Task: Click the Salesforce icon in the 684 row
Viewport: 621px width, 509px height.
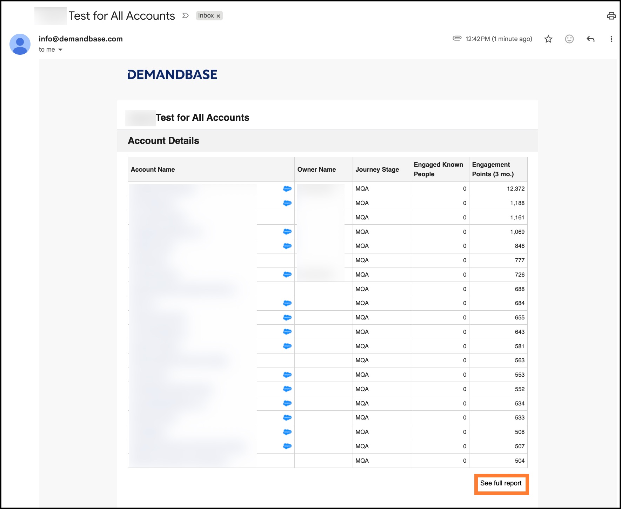Action: pos(287,303)
